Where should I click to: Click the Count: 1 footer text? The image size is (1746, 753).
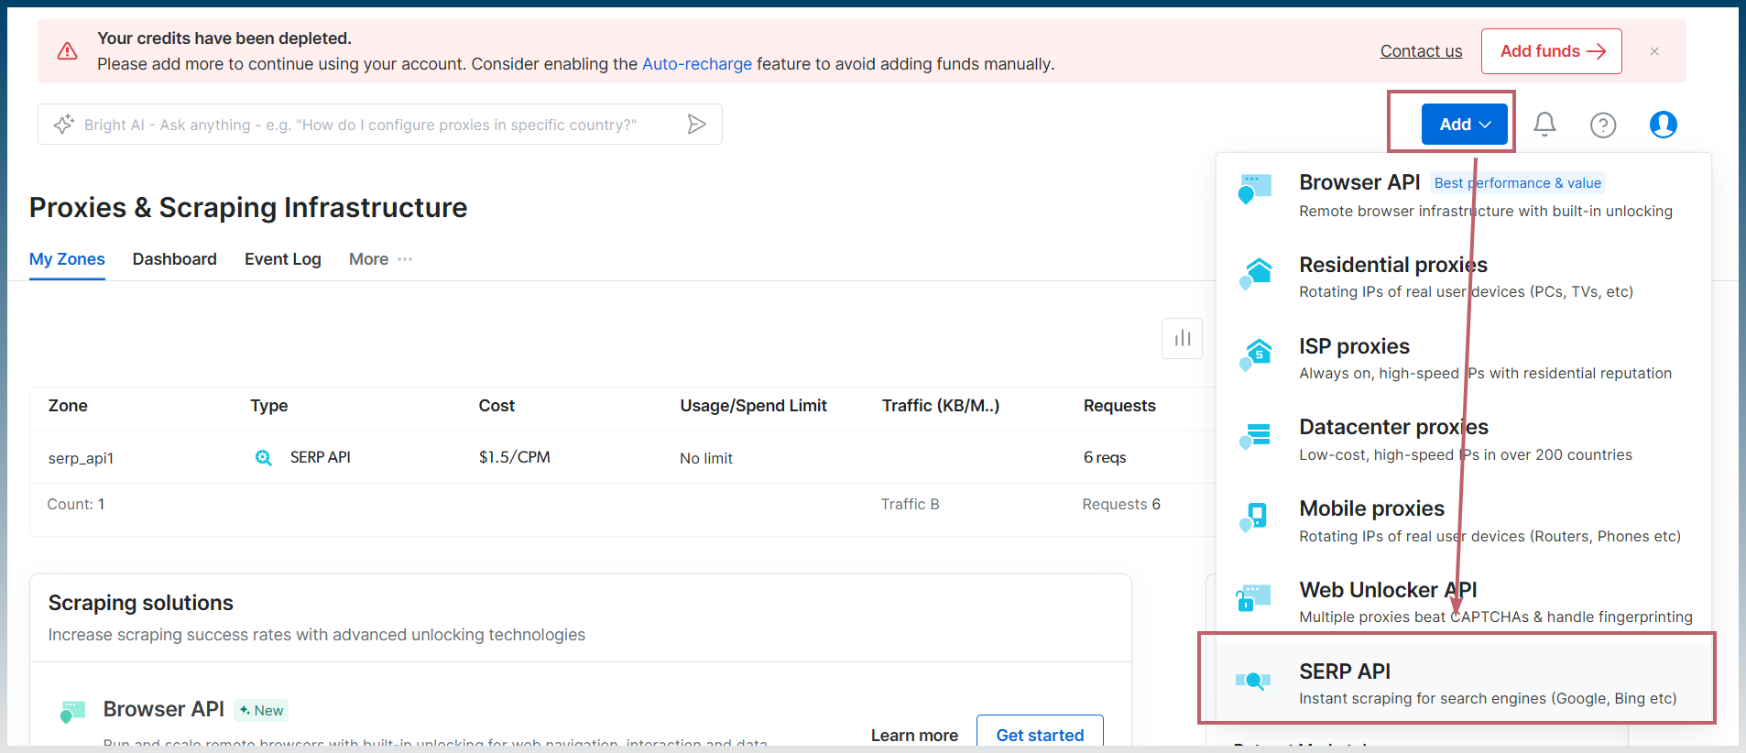click(x=76, y=504)
